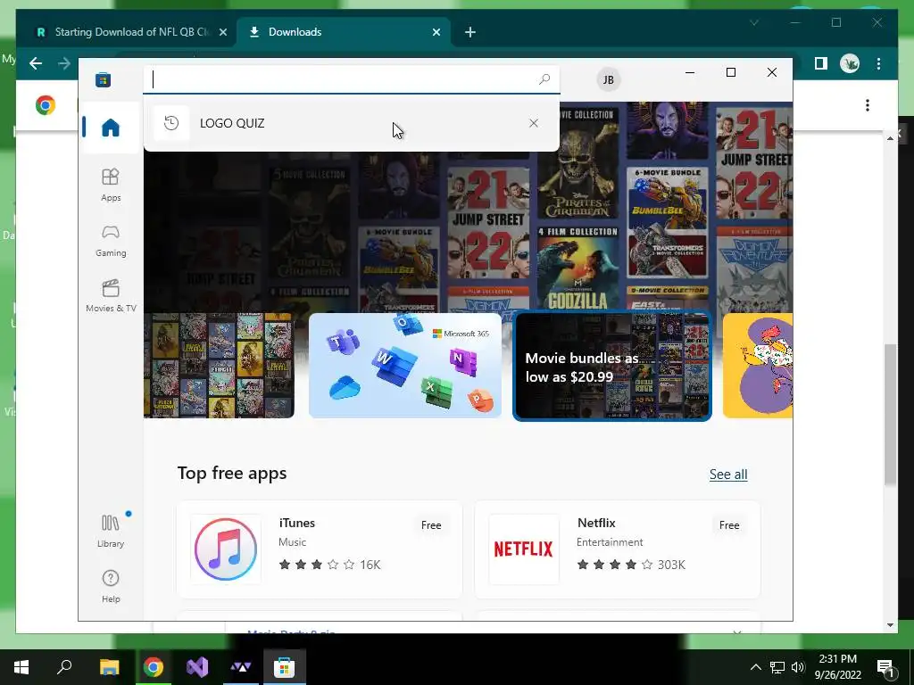
Task: Open Movies & TV section
Action: 111,296
